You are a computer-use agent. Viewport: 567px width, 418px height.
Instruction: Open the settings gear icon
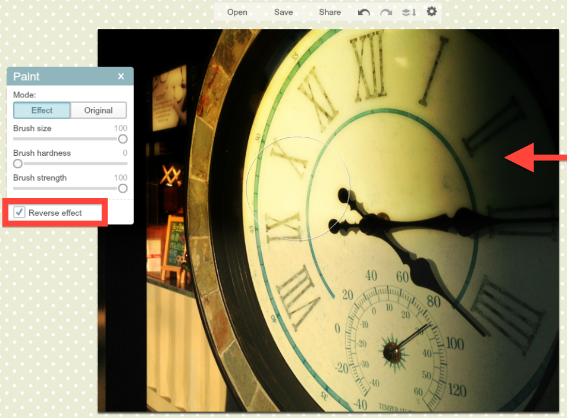431,11
